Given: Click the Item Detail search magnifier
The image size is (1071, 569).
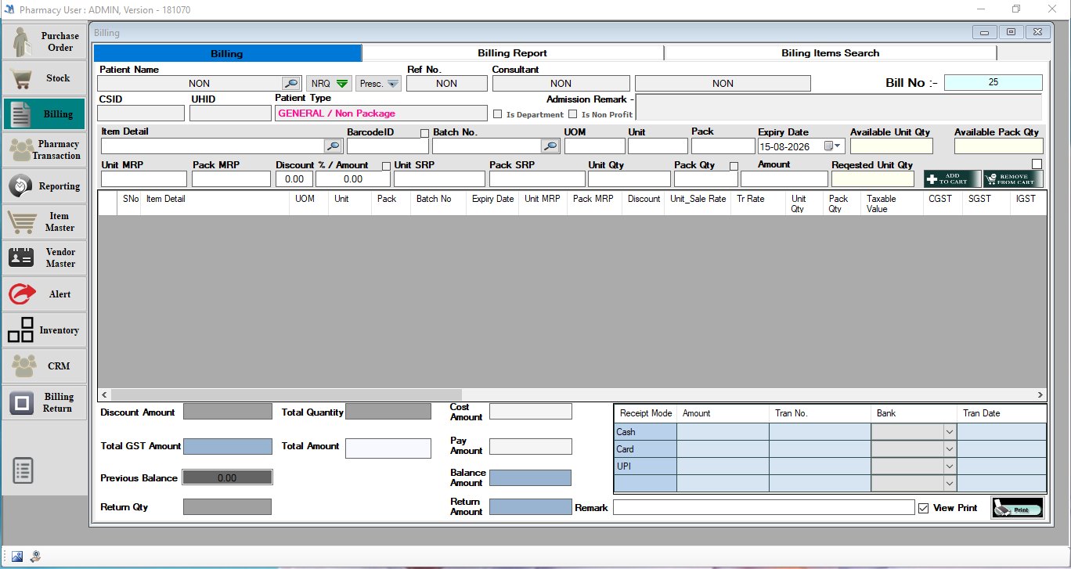Looking at the screenshot, I should click(x=333, y=146).
